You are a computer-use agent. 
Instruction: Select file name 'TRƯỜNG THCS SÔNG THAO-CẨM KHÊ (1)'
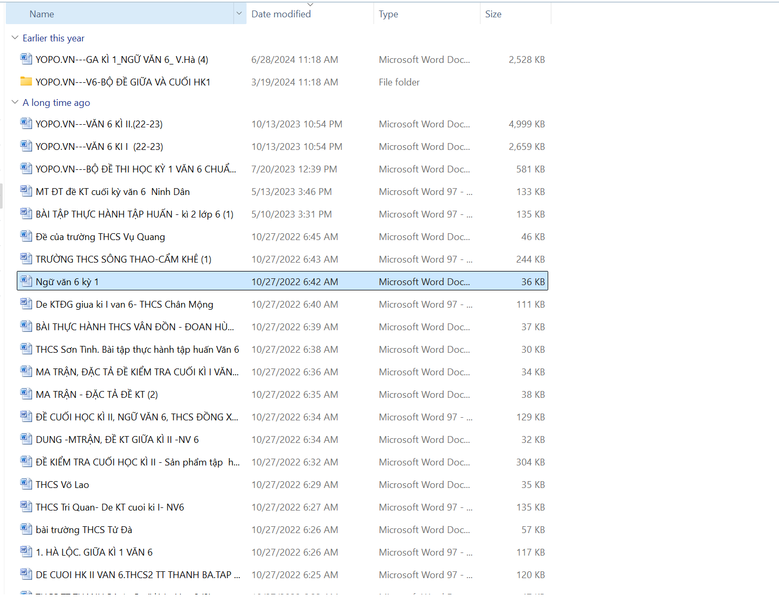tap(123, 259)
